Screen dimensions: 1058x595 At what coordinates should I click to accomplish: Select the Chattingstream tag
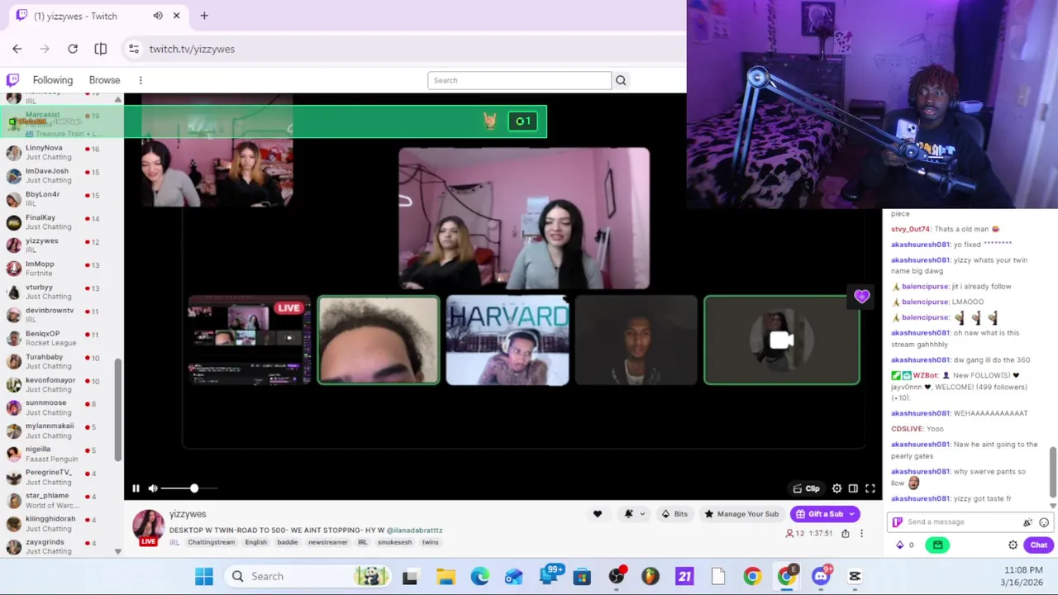click(212, 542)
